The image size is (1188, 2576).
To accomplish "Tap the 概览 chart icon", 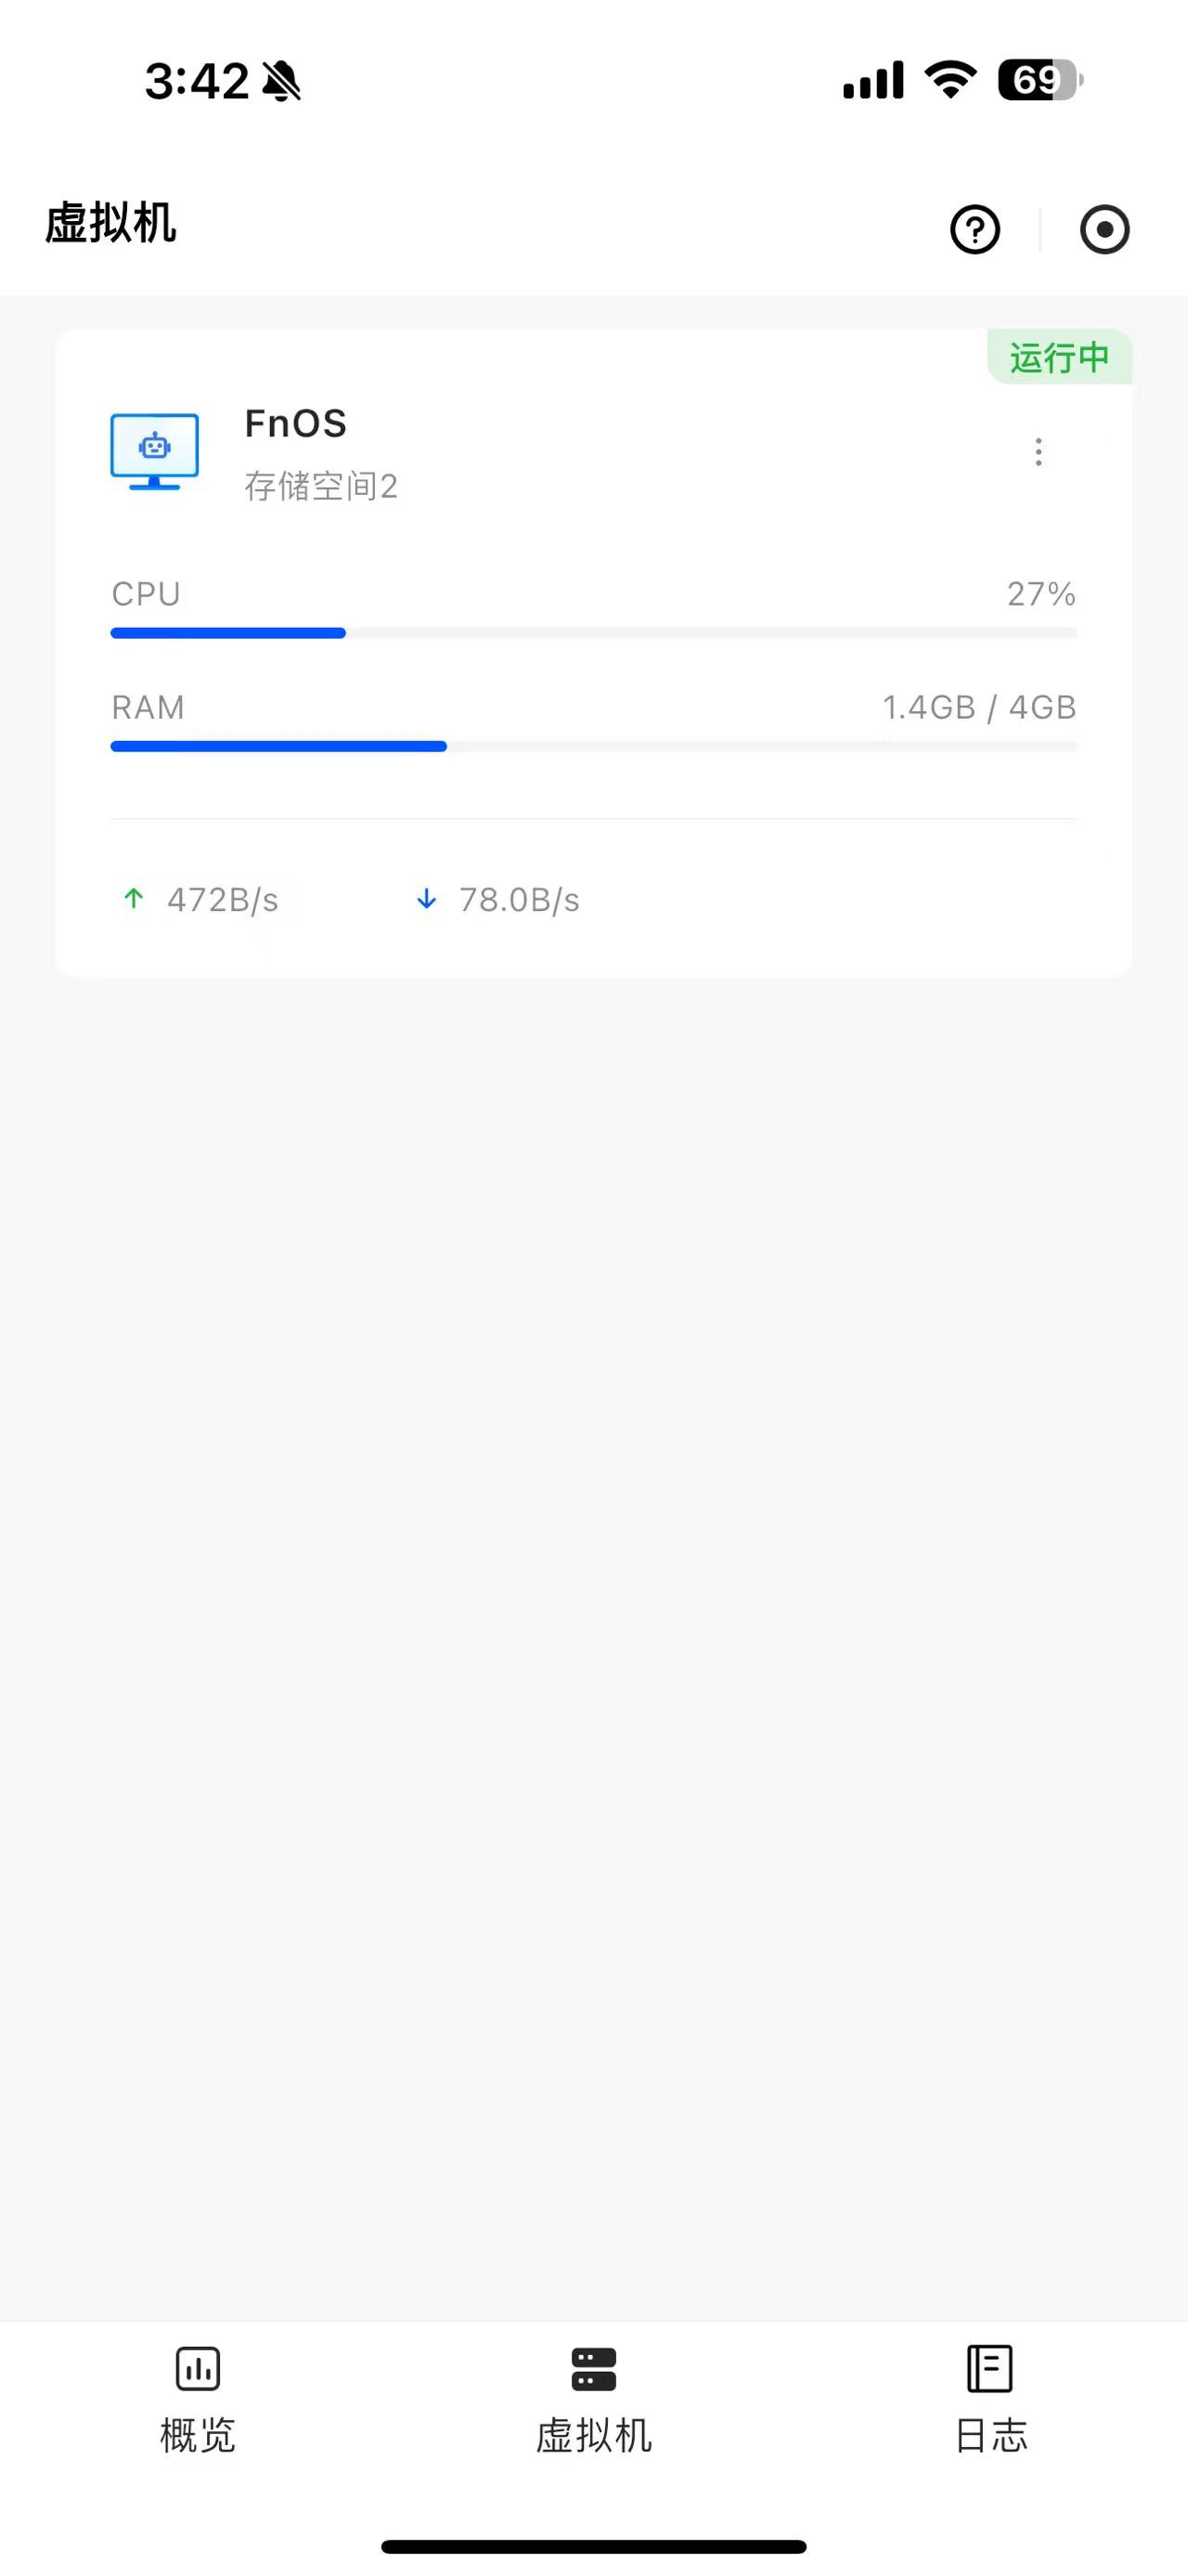I will click(x=198, y=2369).
